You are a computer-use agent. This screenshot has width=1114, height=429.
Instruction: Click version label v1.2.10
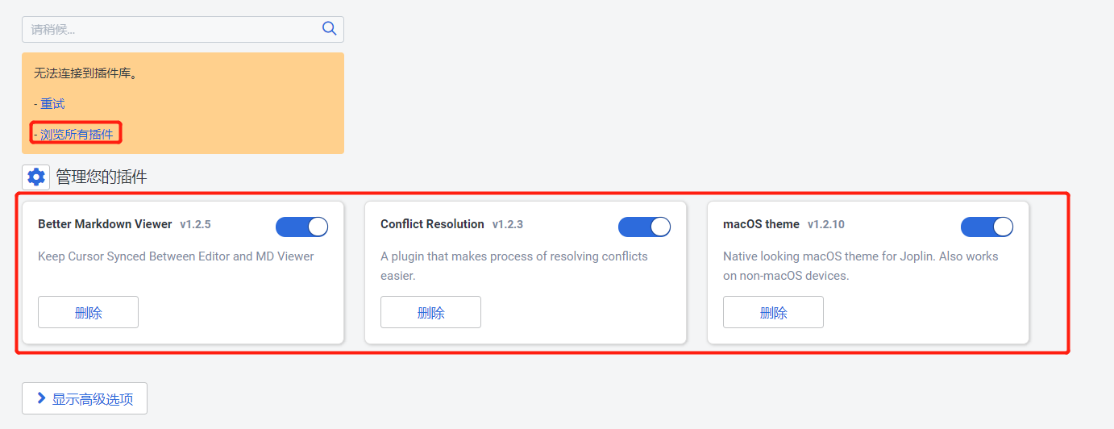pyautogui.click(x=825, y=225)
